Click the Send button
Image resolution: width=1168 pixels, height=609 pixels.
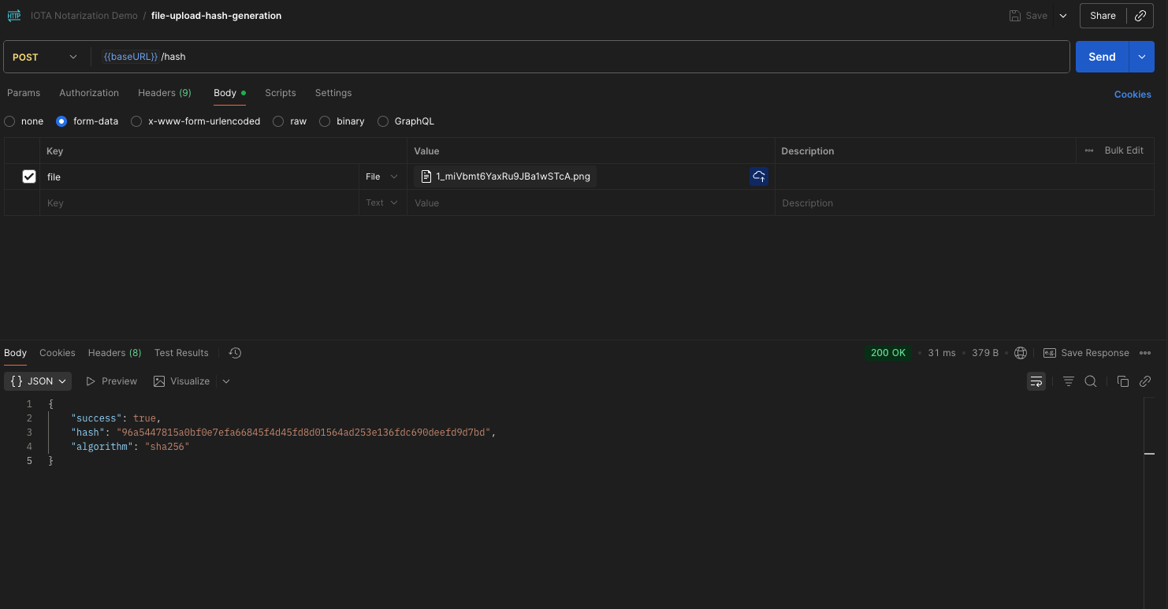1102,57
